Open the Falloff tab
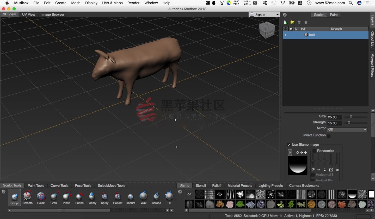This screenshot has width=375, height=219. pyautogui.click(x=217, y=186)
